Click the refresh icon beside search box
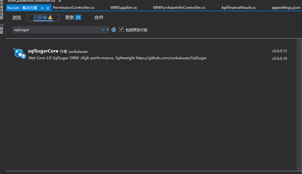This screenshot has width=302, height=174. pyautogui.click(x=114, y=30)
